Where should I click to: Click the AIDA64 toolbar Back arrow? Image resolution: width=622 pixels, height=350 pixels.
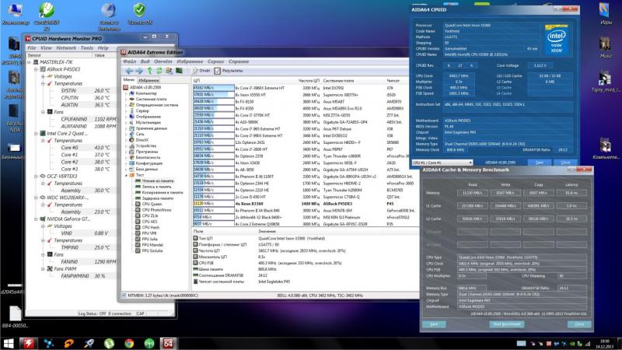pyautogui.click(x=129, y=71)
